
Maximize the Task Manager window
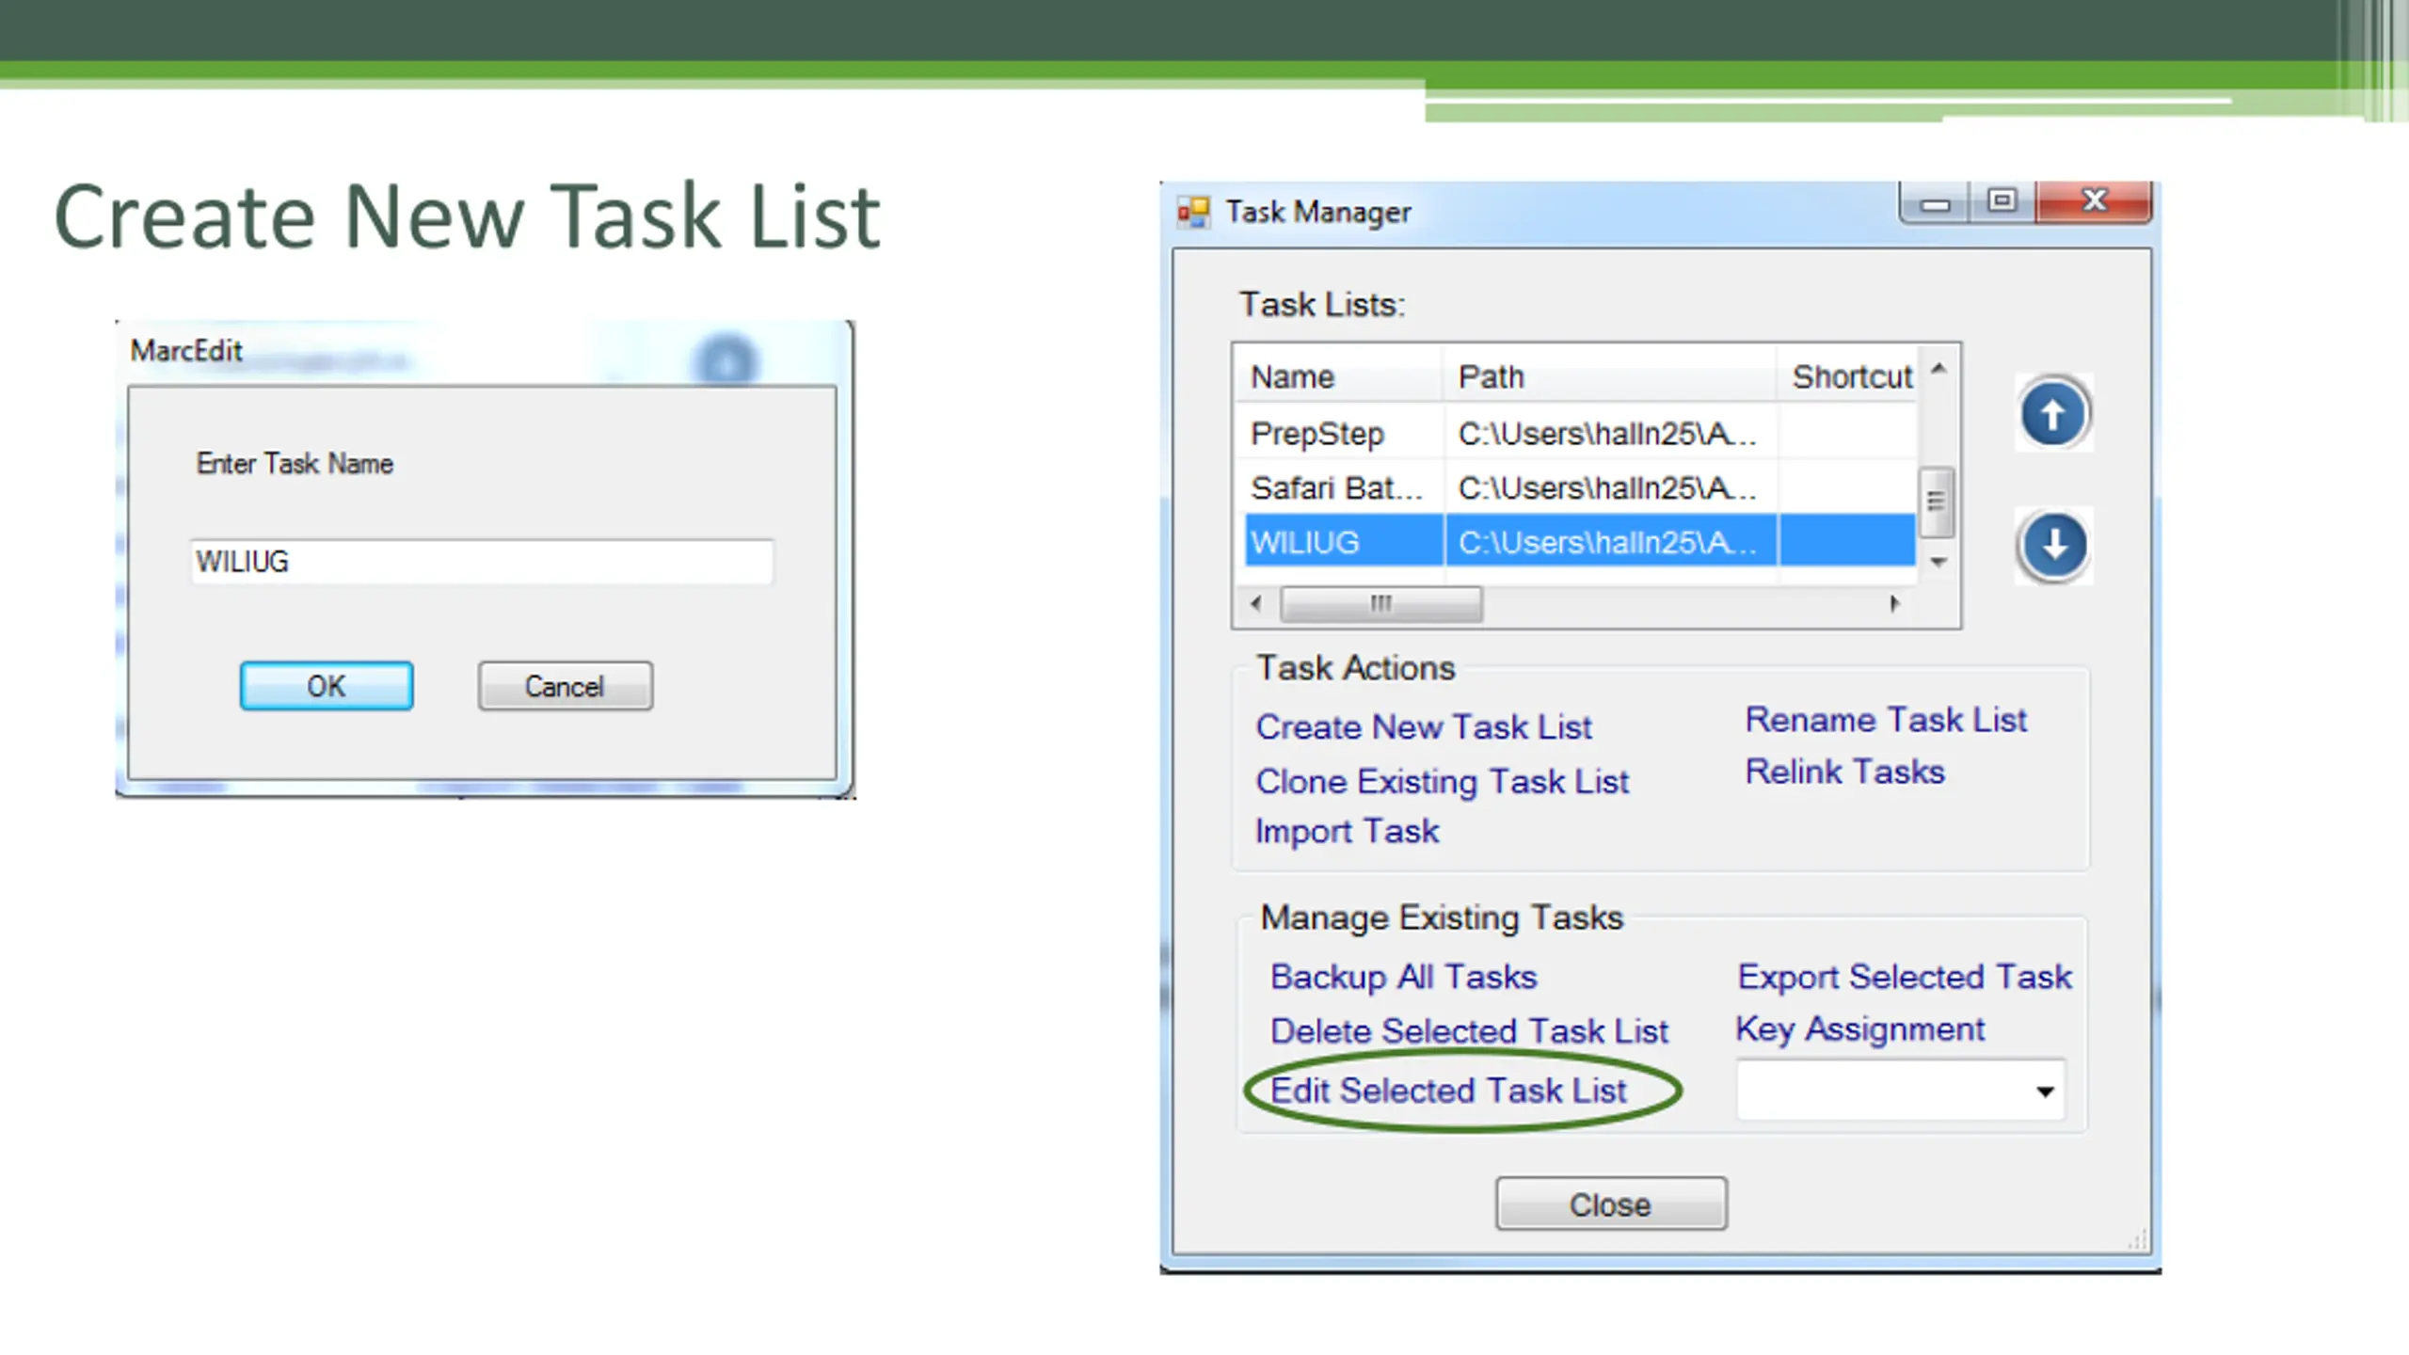click(2002, 201)
